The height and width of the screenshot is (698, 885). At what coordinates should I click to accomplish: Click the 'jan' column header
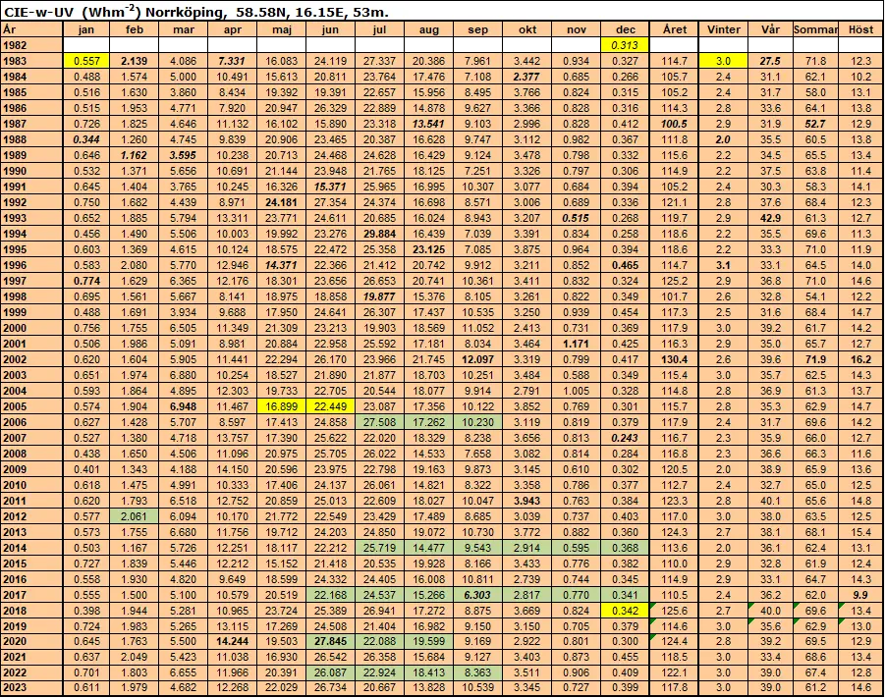(x=85, y=29)
